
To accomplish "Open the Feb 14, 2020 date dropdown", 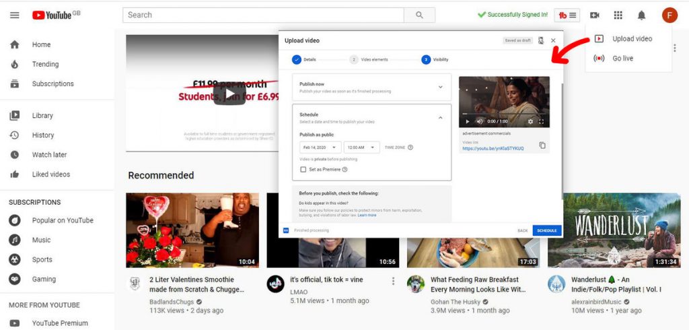I will [320, 147].
